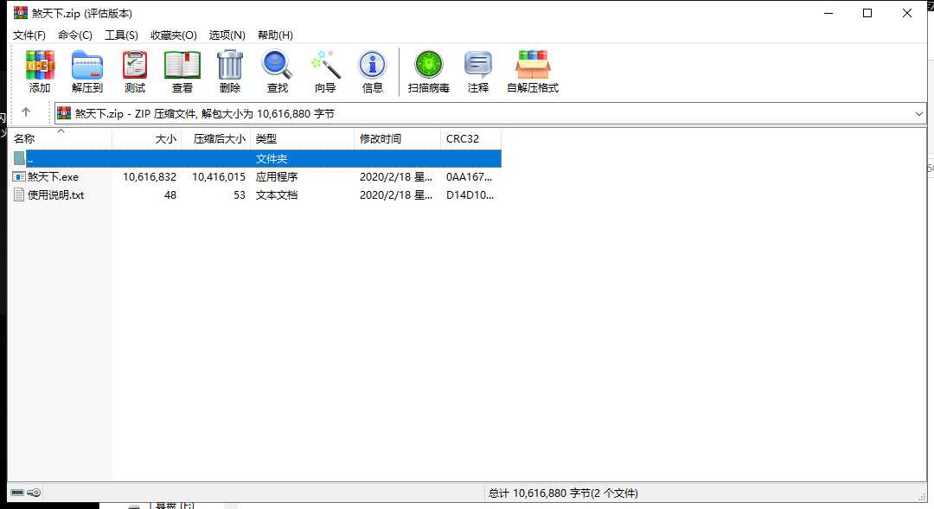This screenshot has height=509, width=934.
Task: Open the 查找 (Find) magnifier icon
Action: pyautogui.click(x=277, y=66)
